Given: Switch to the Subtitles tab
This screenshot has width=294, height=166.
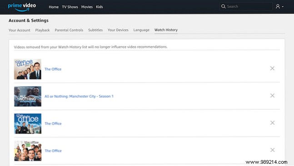Looking at the screenshot, I should pyautogui.click(x=95, y=30).
